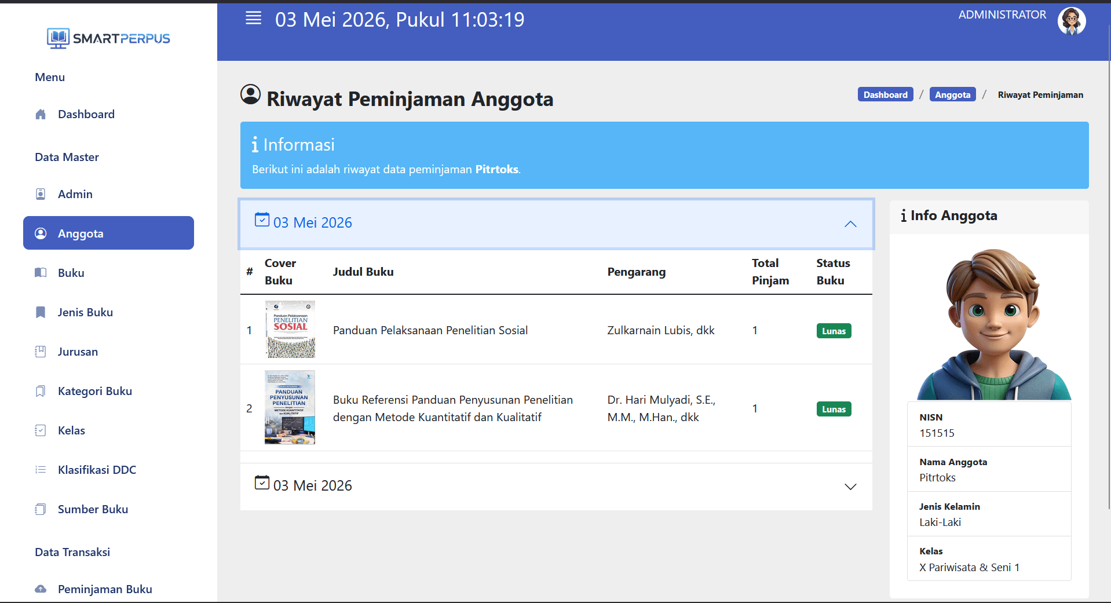1111x603 pixels.
Task: Click Lunas badge for Panduan Pelaksanaan Penelitian Sosial
Action: point(834,331)
